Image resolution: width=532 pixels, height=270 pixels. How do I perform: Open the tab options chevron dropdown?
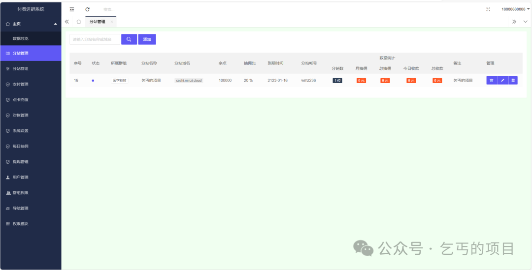click(x=525, y=22)
